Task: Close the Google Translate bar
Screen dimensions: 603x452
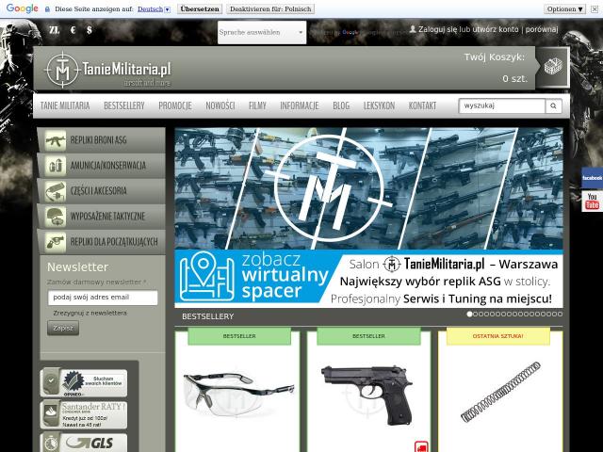Action: tap(595, 8)
